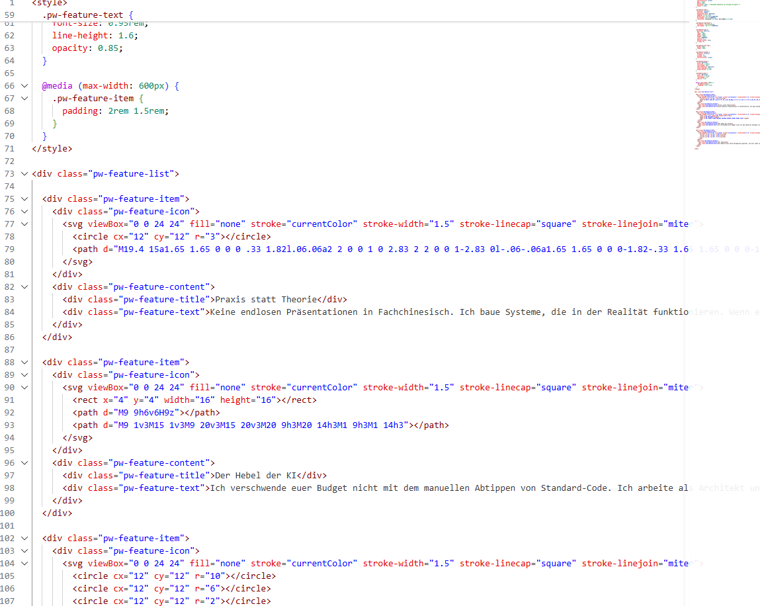760x606 pixels.
Task: Fold the pw-feature-content div on line 82
Action: (x=24, y=287)
